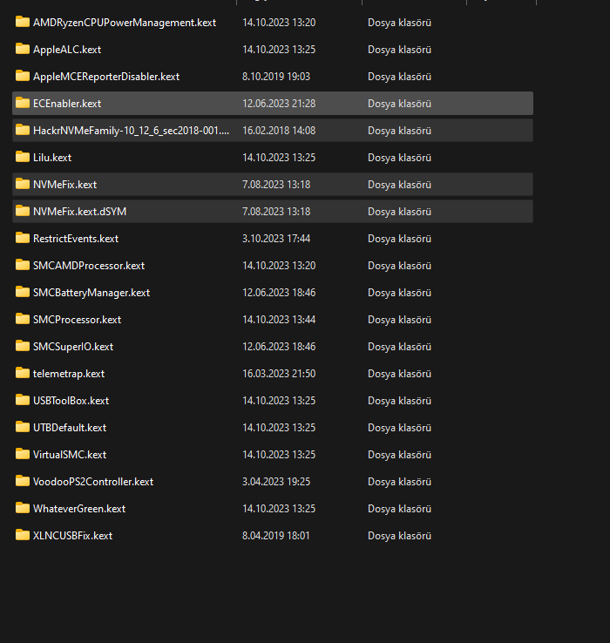Click the telemetrap.kext folder icon
The height and width of the screenshot is (643, 610).
(x=23, y=373)
